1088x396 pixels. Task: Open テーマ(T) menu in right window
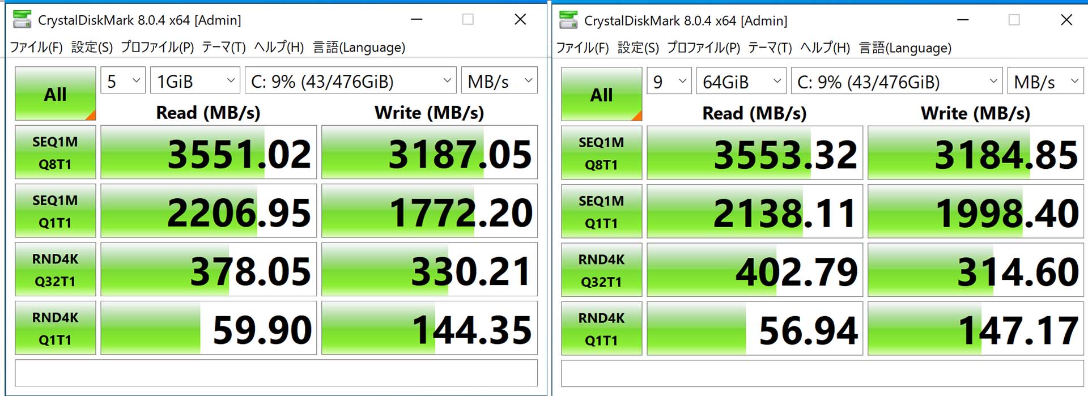(770, 48)
